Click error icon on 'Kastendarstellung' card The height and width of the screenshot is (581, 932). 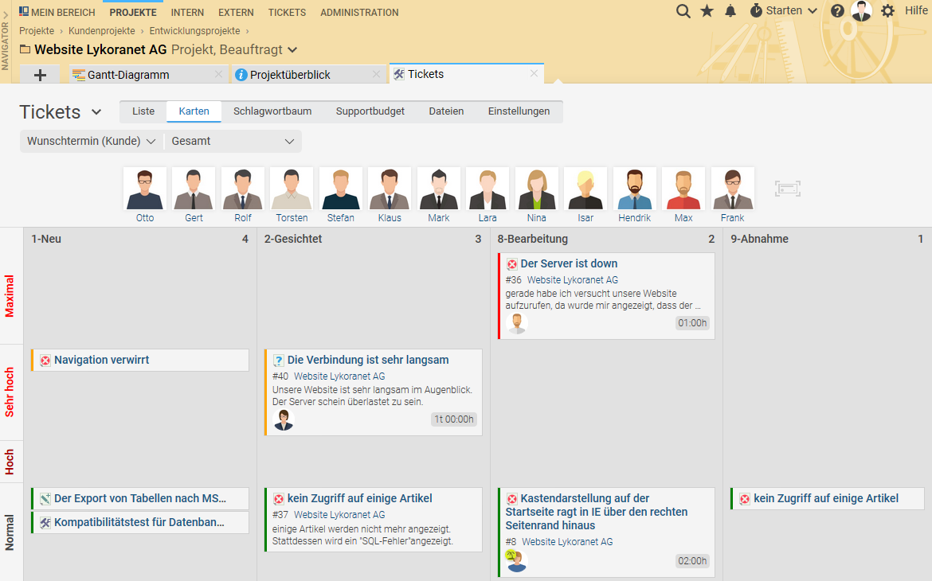(x=511, y=499)
